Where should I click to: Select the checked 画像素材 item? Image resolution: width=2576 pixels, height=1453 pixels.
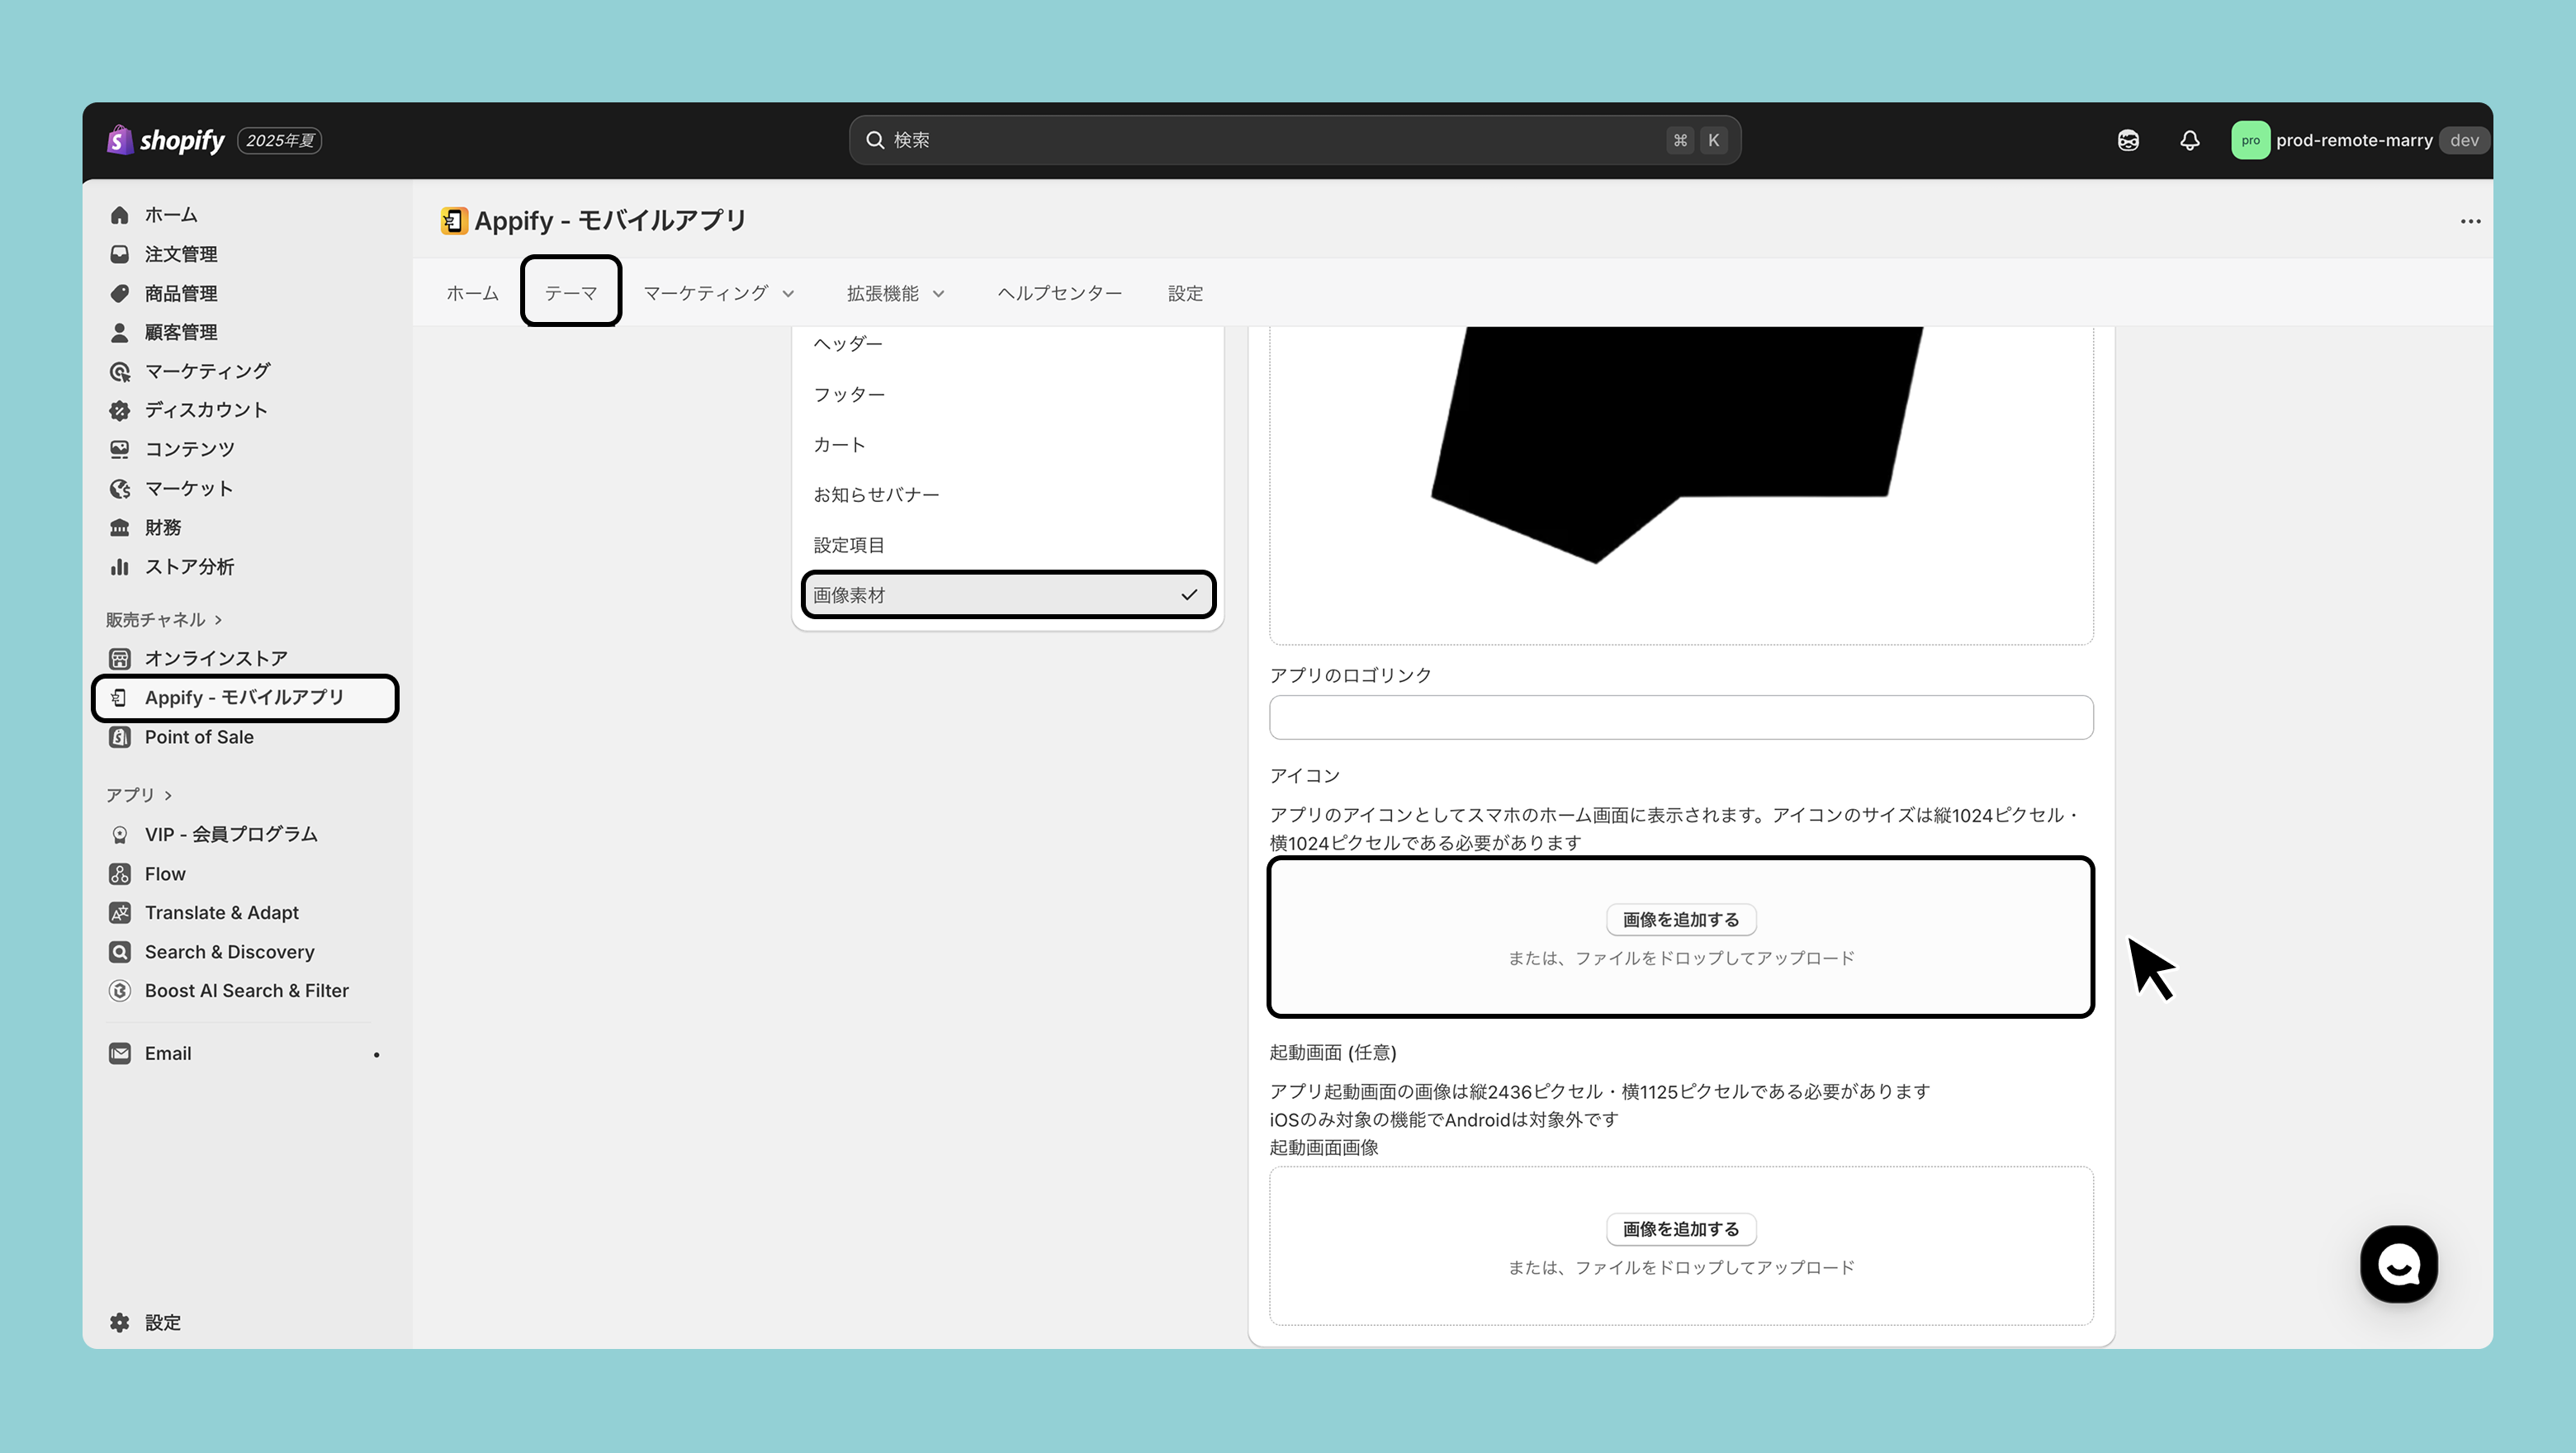[x=1008, y=595]
